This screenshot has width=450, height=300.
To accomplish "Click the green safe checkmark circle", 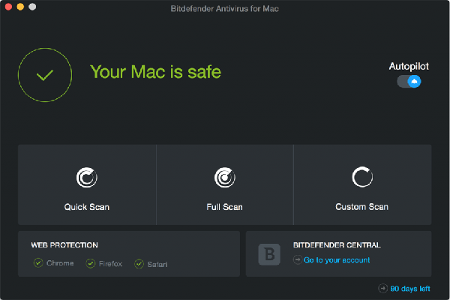I will pos(46,73).
